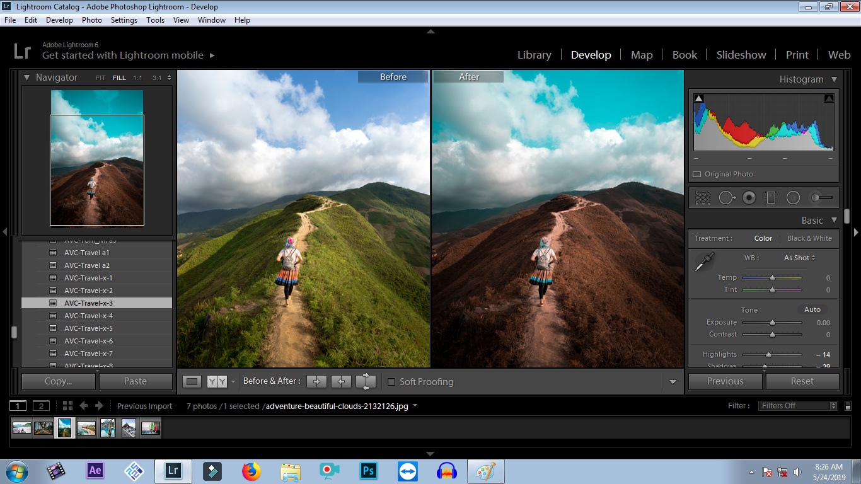The height and width of the screenshot is (484, 861).
Task: Go forward using filmstrip right arrow
Action: pos(100,406)
